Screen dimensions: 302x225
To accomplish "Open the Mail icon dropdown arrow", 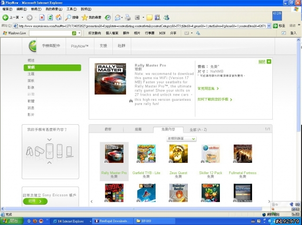I will [x=122, y=17].
